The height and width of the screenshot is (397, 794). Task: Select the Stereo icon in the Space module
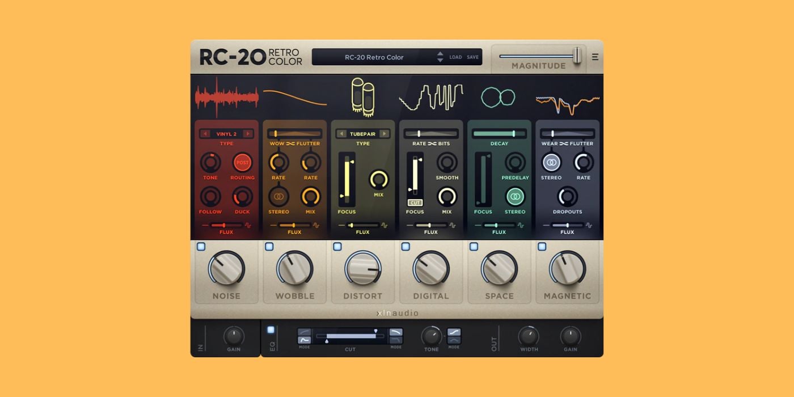pyautogui.click(x=514, y=195)
